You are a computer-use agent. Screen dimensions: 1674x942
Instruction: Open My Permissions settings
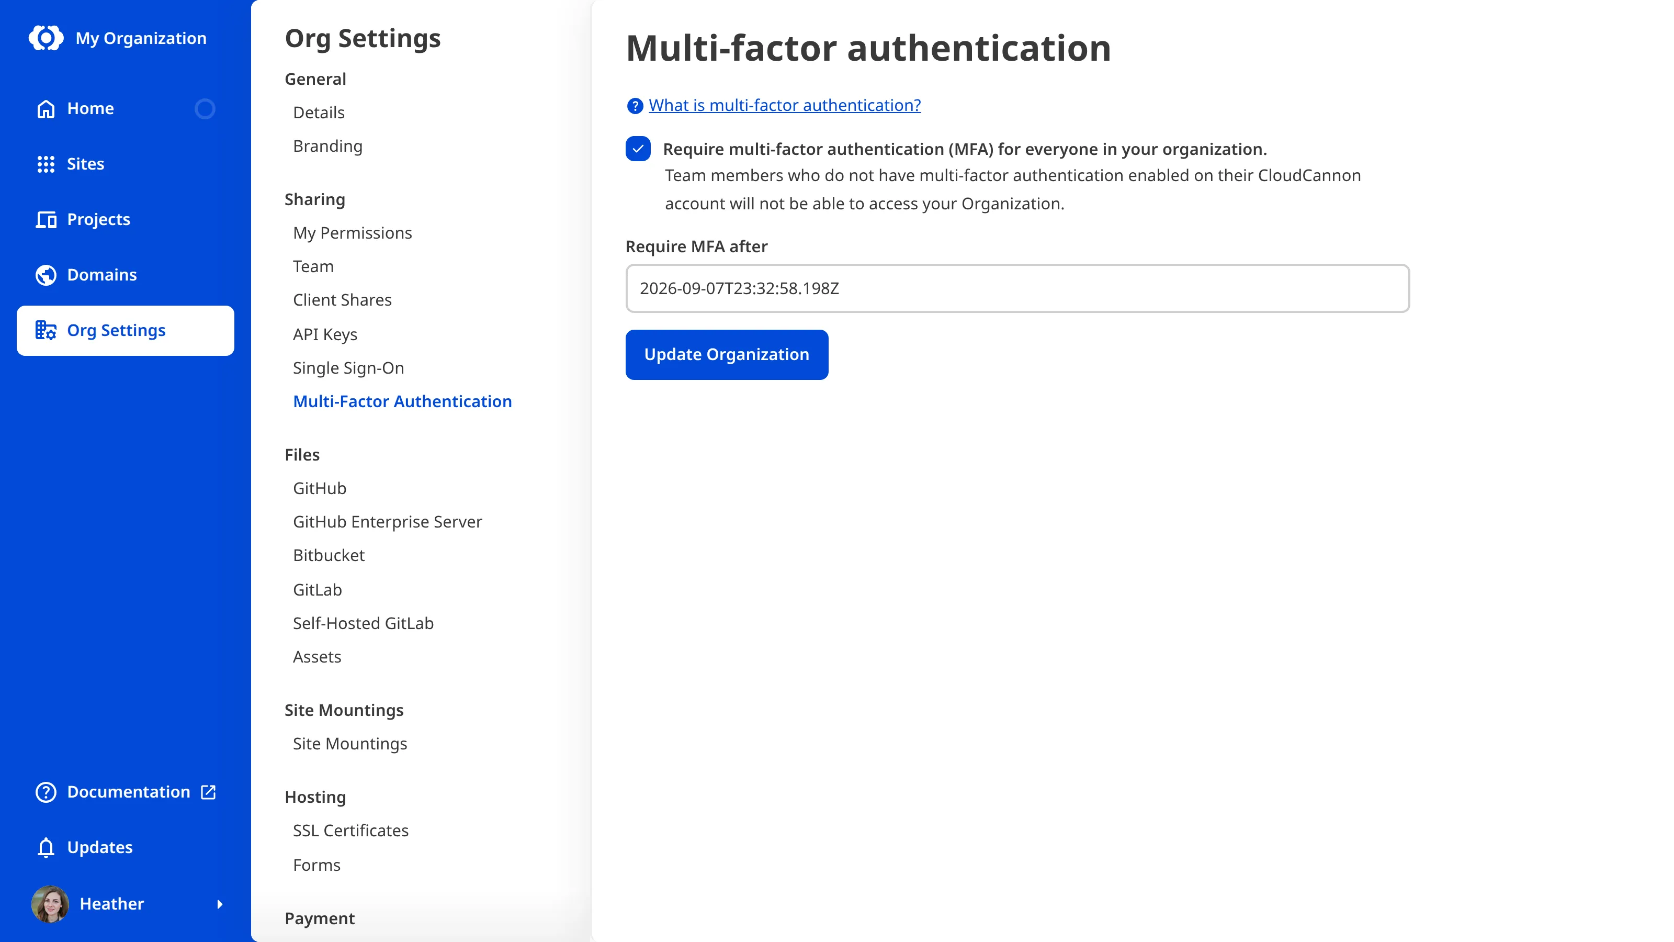tap(352, 233)
